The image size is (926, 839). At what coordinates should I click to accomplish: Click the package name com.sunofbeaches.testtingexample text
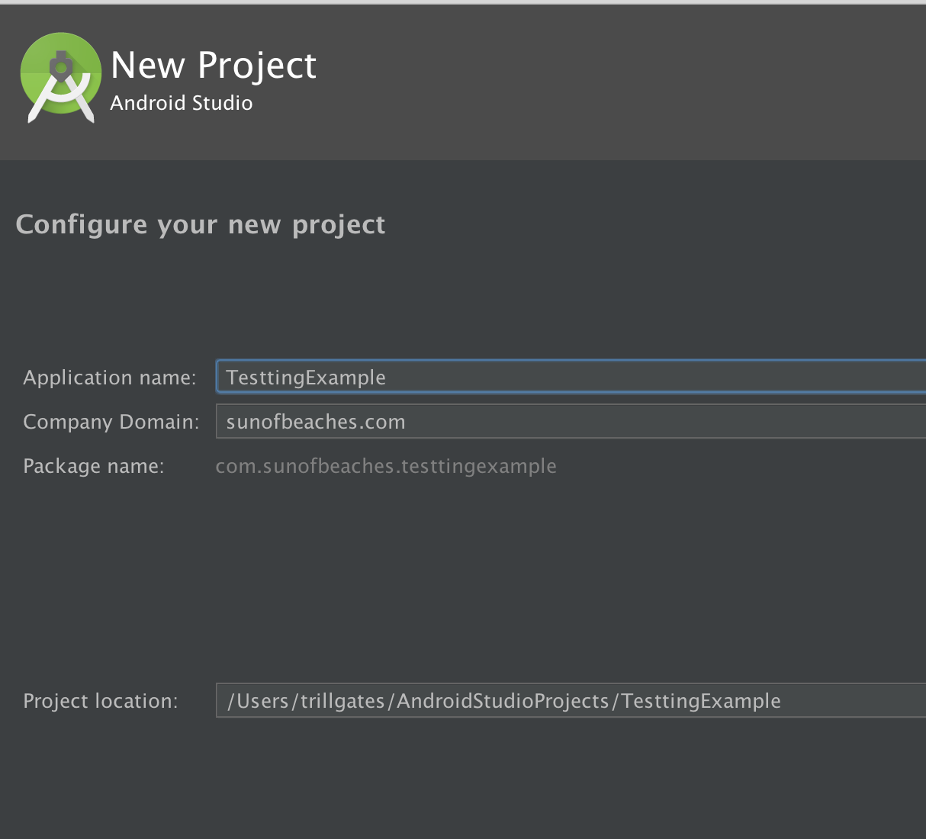point(386,466)
